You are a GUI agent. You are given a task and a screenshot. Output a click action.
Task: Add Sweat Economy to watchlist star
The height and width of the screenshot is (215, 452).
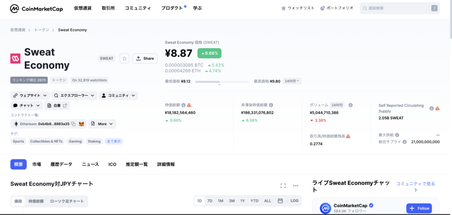pyautogui.click(x=124, y=59)
